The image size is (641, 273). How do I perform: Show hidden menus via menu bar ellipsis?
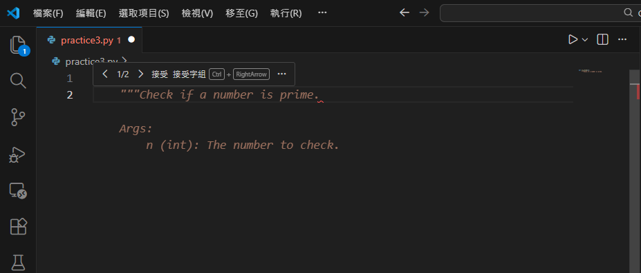point(322,13)
